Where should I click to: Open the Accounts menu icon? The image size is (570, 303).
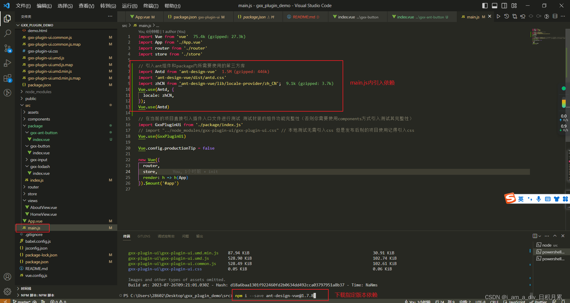(7, 277)
